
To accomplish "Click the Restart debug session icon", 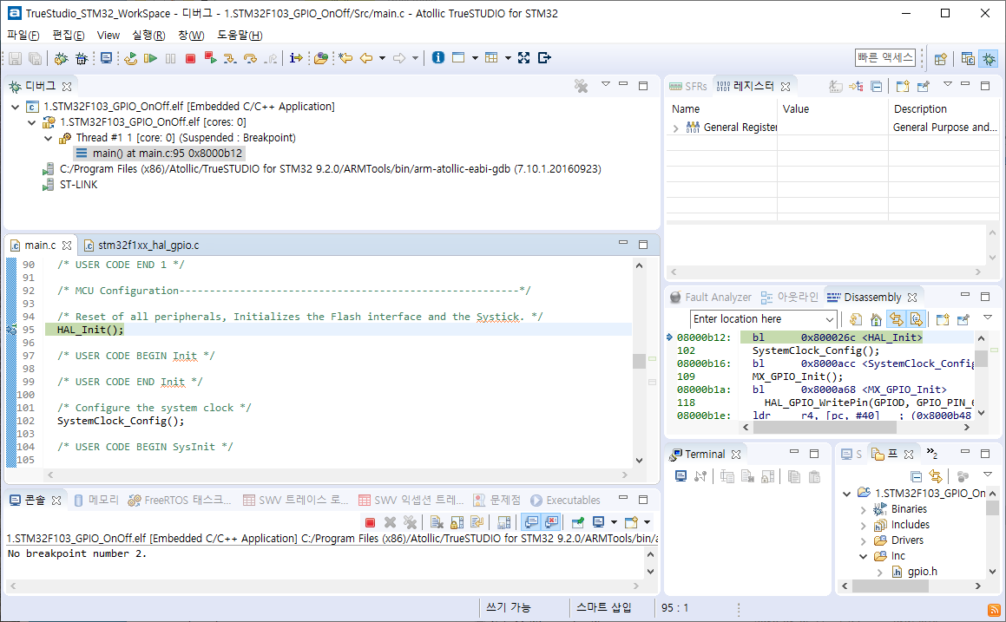I will (x=130, y=58).
